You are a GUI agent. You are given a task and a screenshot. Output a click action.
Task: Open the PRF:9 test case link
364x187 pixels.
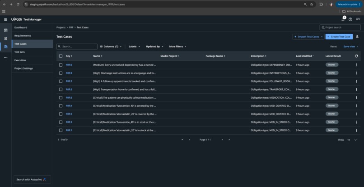tap(69, 65)
